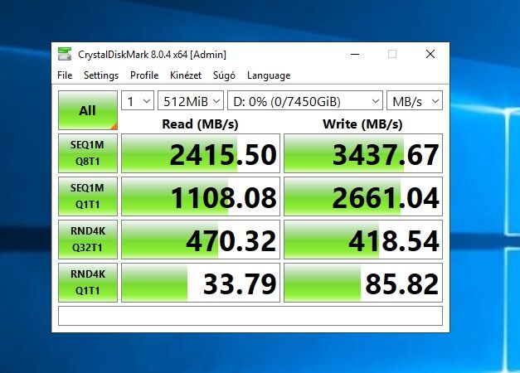Image resolution: width=520 pixels, height=373 pixels.
Task: Open the Language menu
Action: (269, 75)
